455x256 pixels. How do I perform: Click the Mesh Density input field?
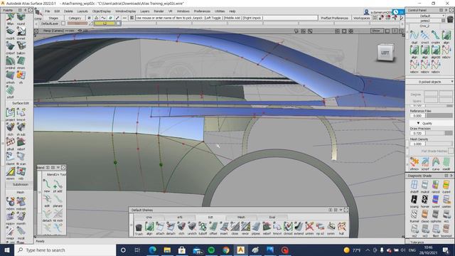[417, 144]
